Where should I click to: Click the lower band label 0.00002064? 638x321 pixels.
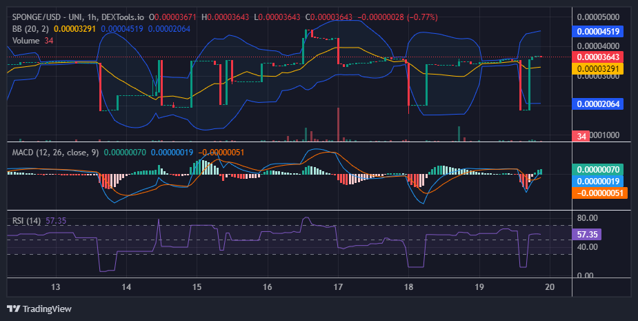click(598, 104)
